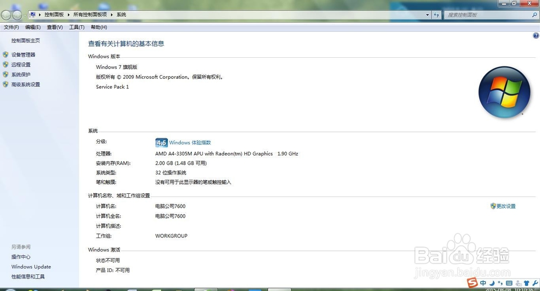Click the Service Pack 1 text

112,87
